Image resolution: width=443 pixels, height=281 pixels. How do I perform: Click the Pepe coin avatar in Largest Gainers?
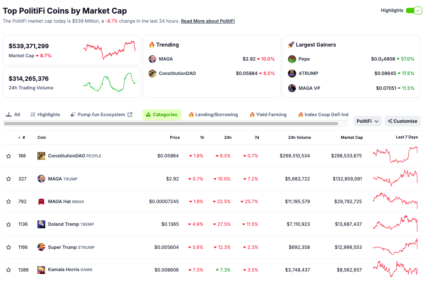pos(292,59)
